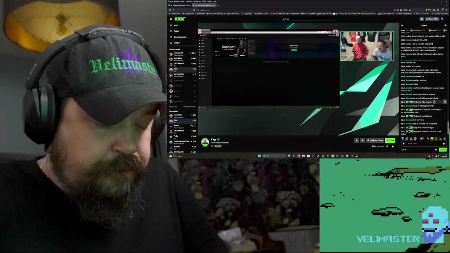450x253 pixels.
Task: Click the green Tilaa subscribe button
Action: point(390,141)
